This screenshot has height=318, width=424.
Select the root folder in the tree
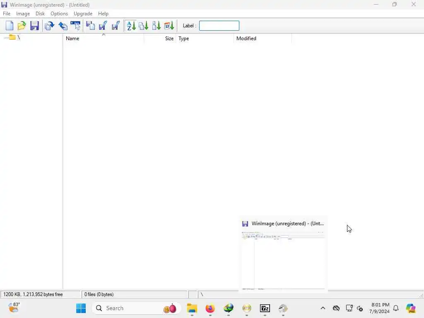14,37
